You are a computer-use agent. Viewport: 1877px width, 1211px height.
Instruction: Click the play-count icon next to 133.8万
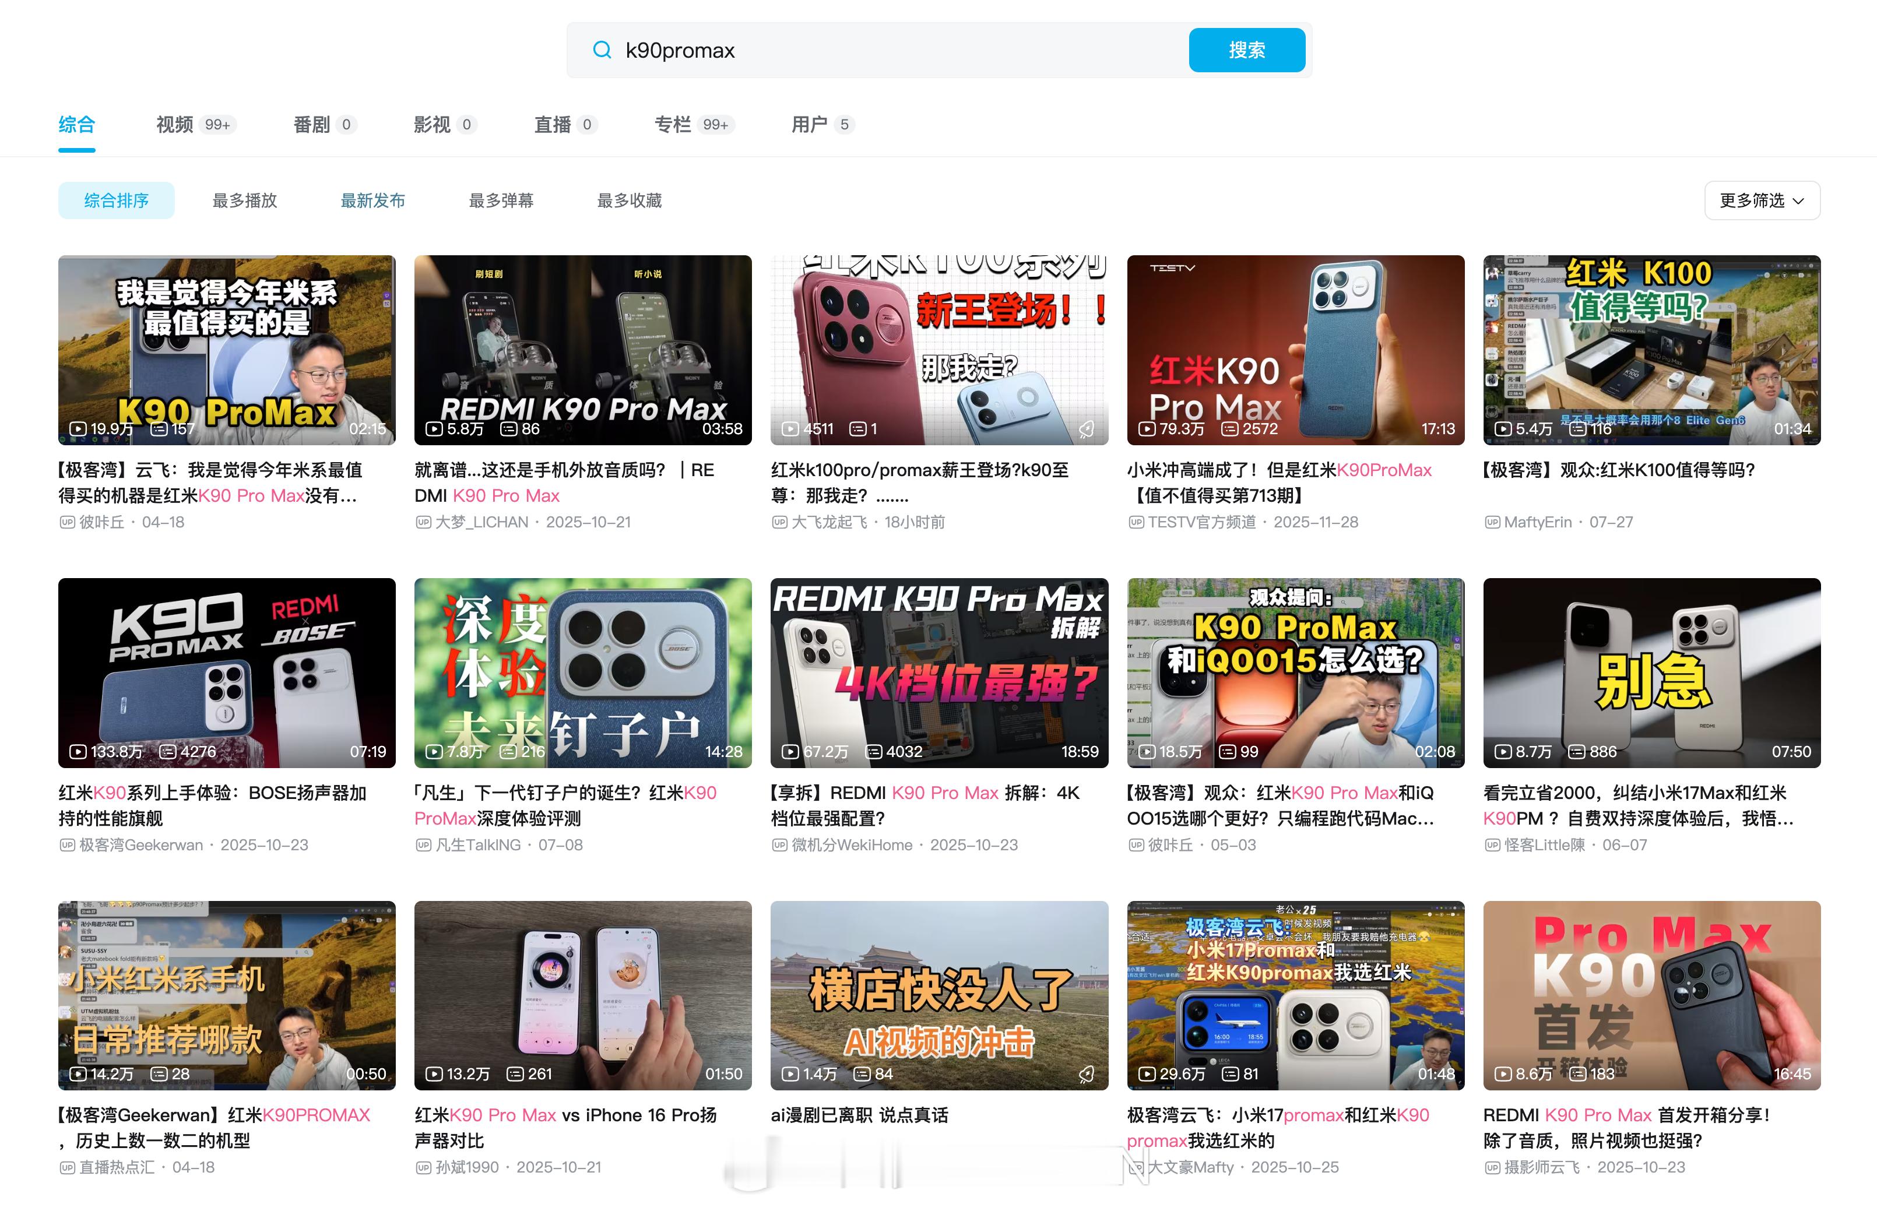pos(78,752)
